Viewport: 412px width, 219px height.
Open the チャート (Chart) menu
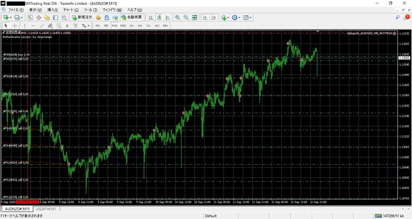[71, 9]
